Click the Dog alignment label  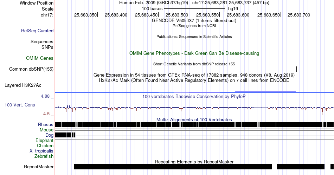click(49, 135)
